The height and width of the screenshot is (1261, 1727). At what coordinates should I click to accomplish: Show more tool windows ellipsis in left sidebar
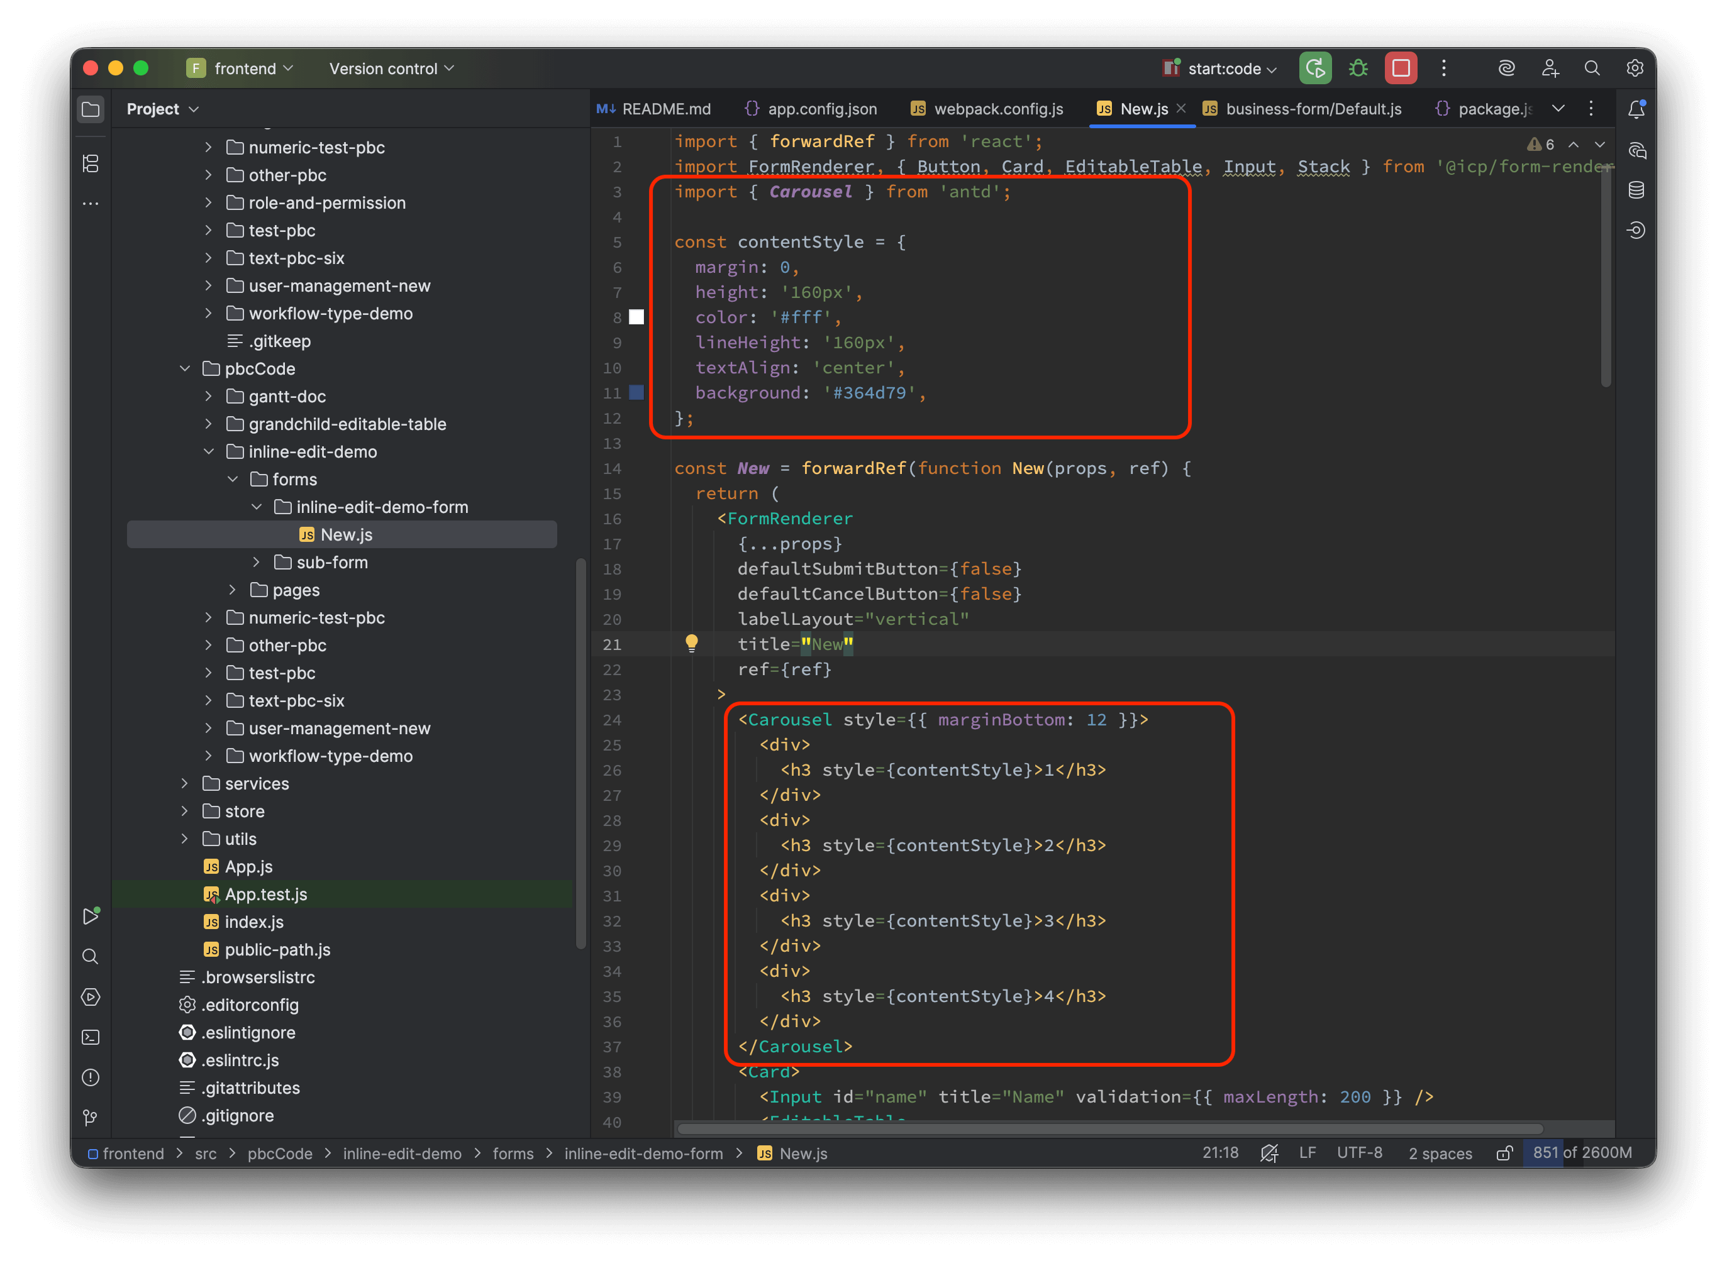coord(90,204)
